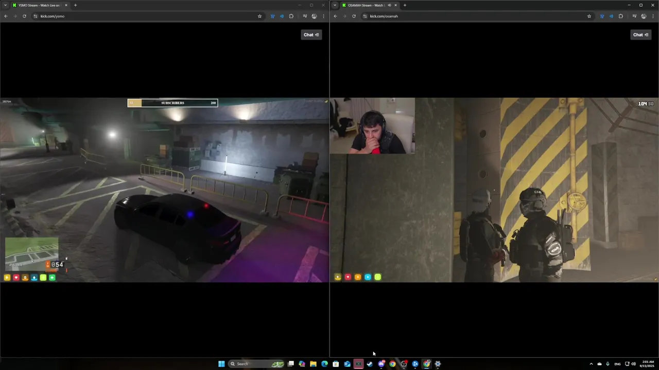This screenshot has height=370, width=659.
Task: Reload the kick.com/ysmo page
Action: pyautogui.click(x=24, y=16)
